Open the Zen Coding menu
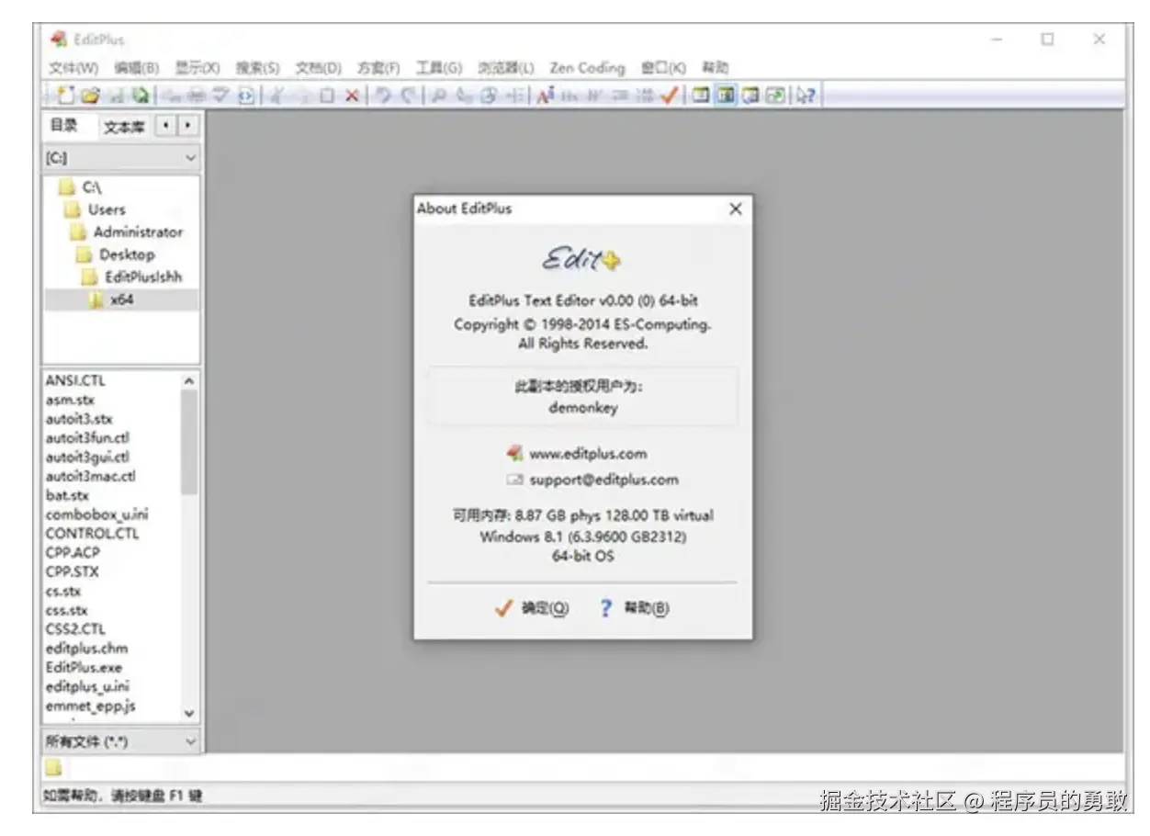Viewport: 1150px width, 836px height. [587, 68]
